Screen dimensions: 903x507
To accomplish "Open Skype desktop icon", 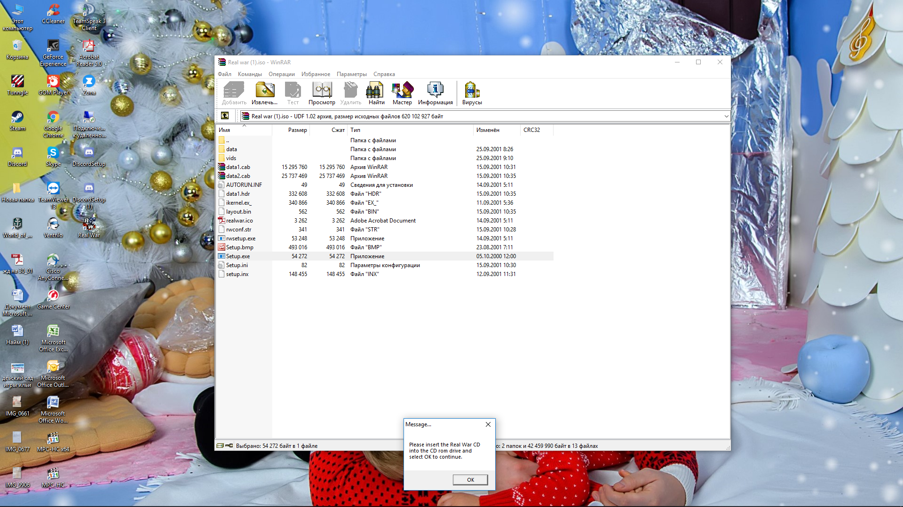I will tap(53, 156).
